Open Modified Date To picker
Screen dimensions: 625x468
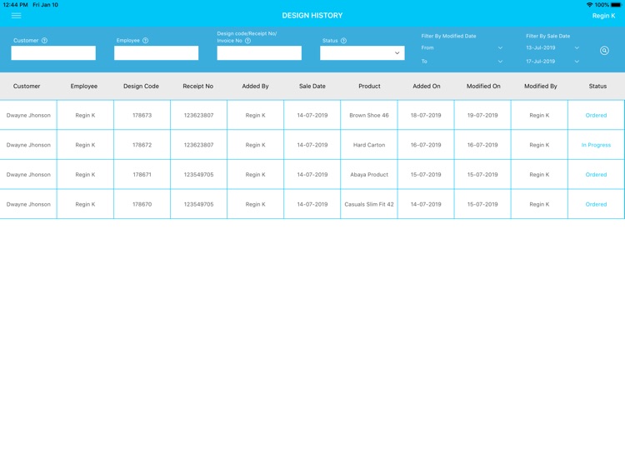(462, 62)
